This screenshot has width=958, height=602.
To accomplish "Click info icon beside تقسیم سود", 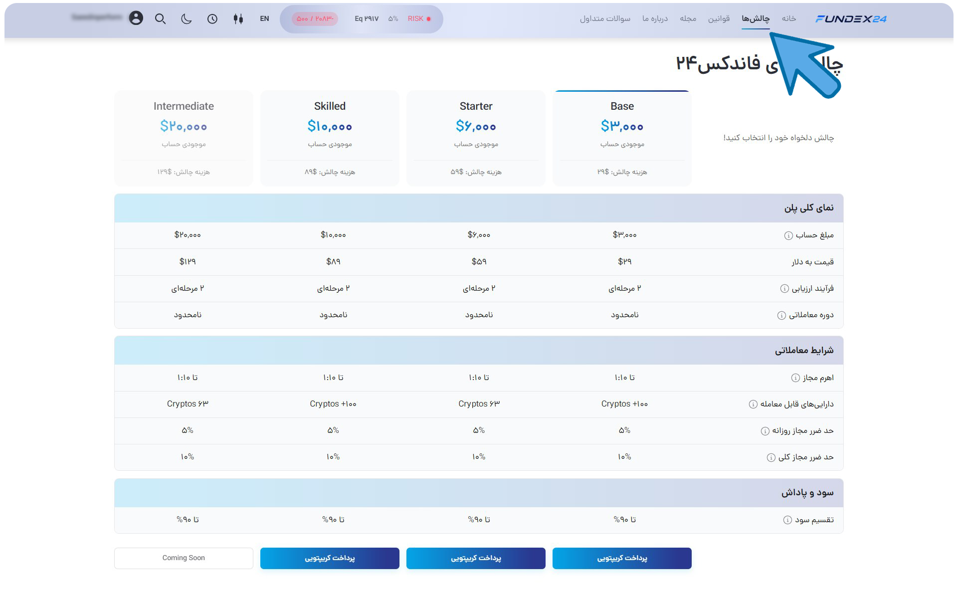I will 787,520.
